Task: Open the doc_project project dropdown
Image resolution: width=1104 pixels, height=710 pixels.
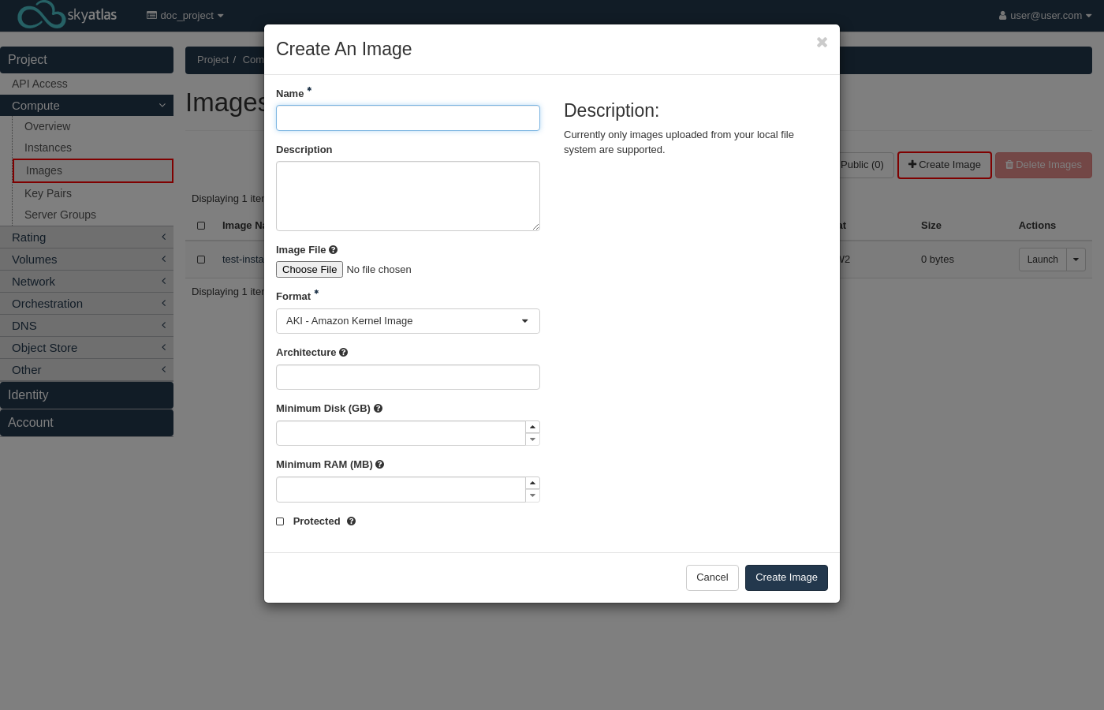Action: pyautogui.click(x=185, y=16)
